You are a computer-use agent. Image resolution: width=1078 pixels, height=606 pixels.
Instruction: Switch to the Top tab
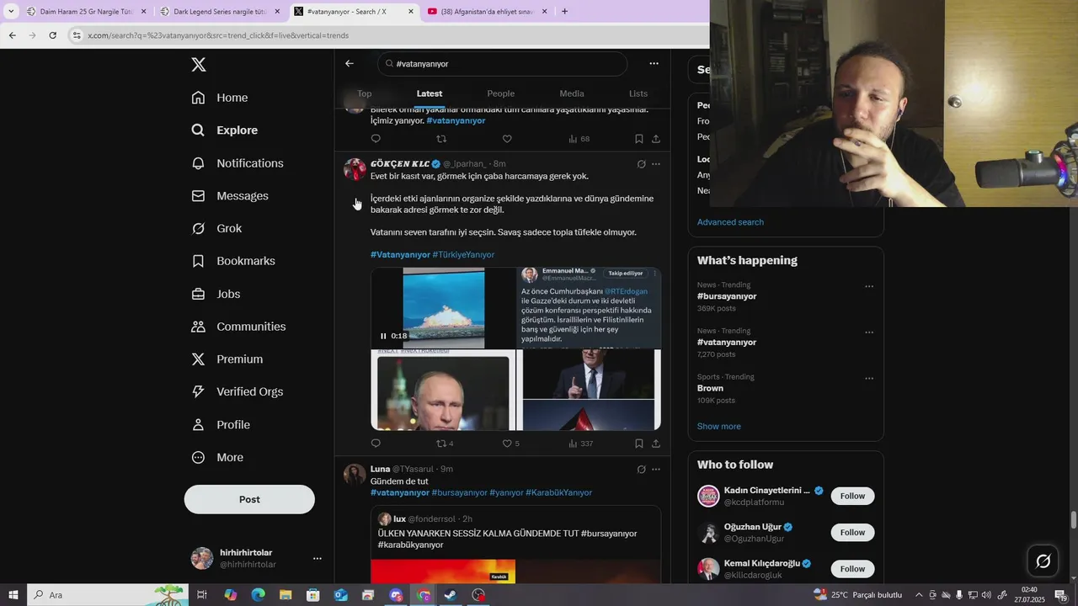click(364, 93)
